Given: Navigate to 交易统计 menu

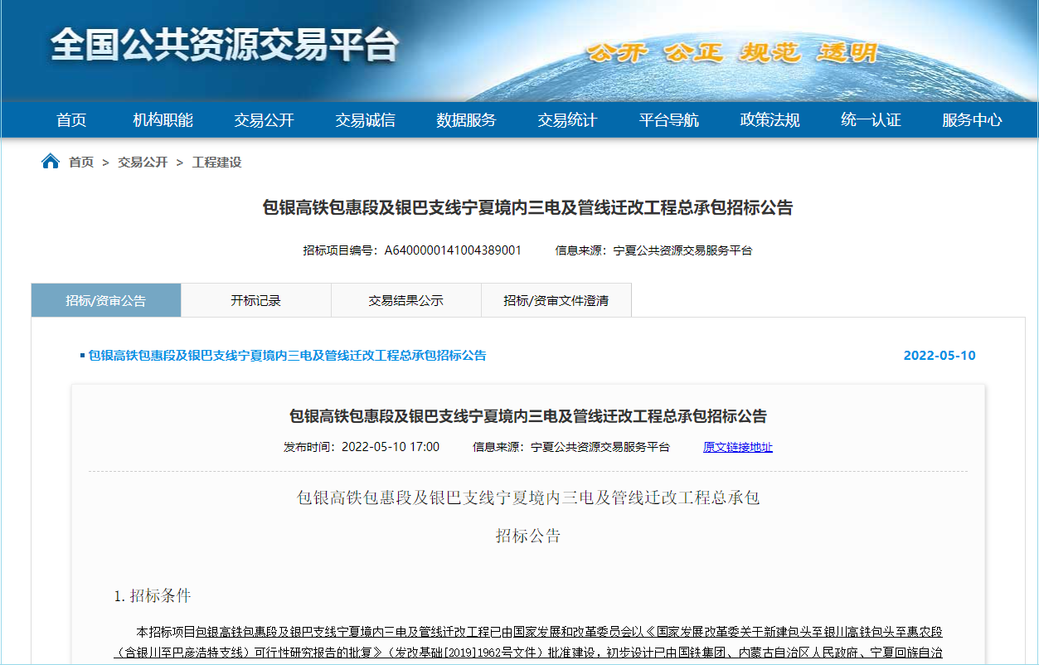Looking at the screenshot, I should click(567, 120).
